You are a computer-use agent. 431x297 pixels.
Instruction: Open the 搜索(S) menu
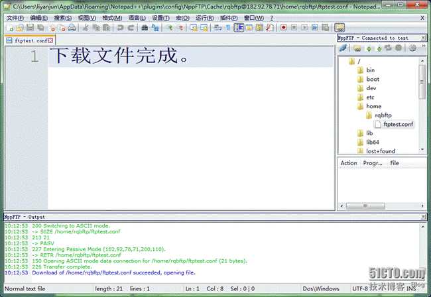click(x=63, y=18)
